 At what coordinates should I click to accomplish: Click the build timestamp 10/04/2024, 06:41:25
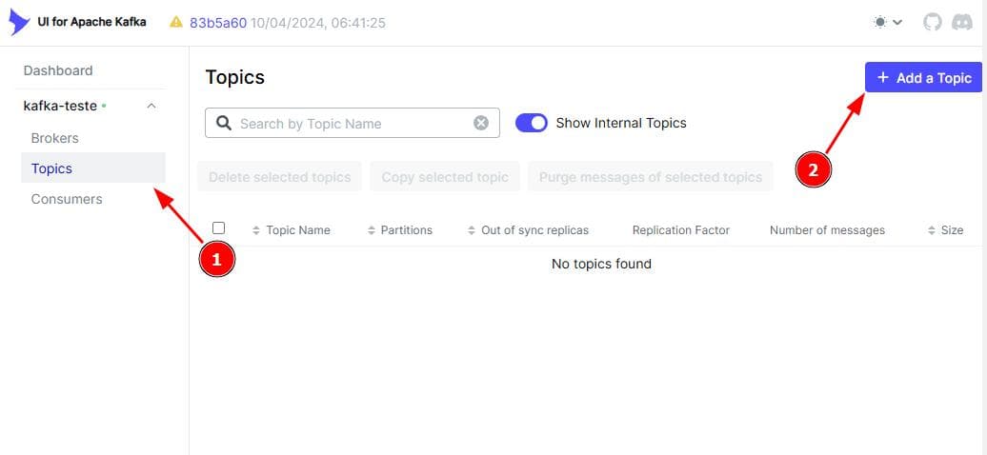pos(318,23)
